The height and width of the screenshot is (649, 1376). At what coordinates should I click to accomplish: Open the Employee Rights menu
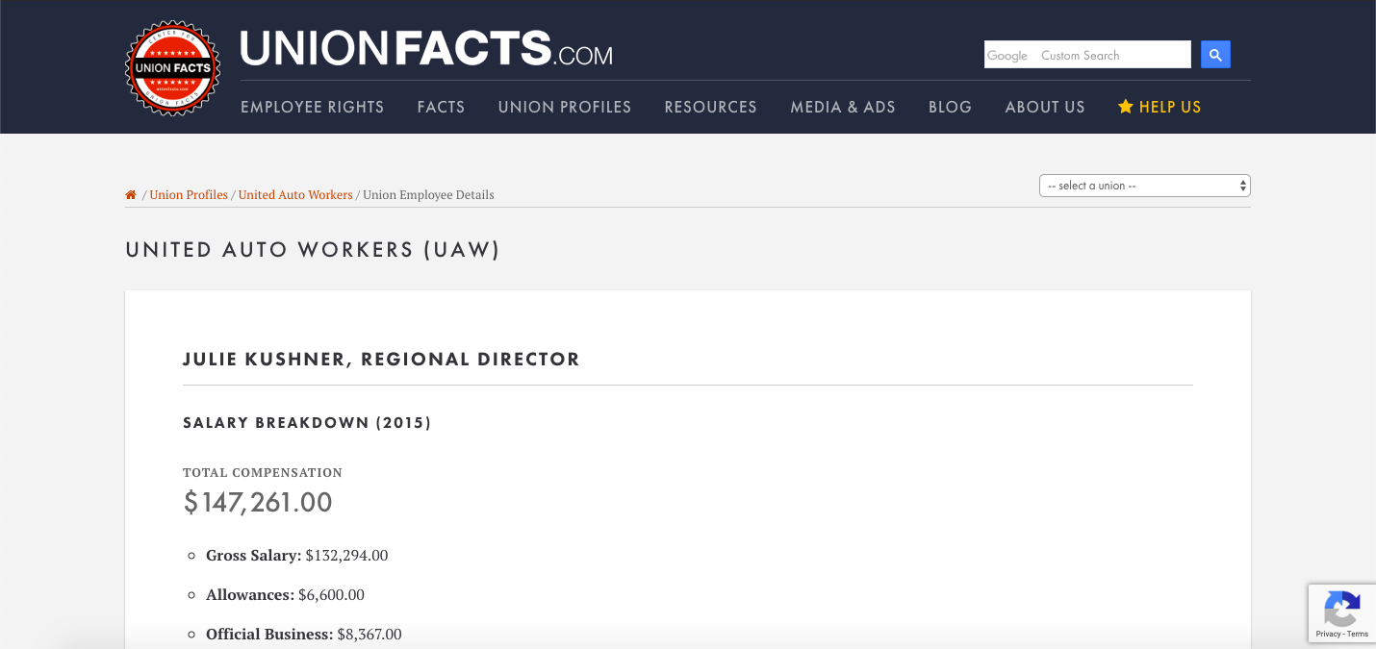pos(312,107)
